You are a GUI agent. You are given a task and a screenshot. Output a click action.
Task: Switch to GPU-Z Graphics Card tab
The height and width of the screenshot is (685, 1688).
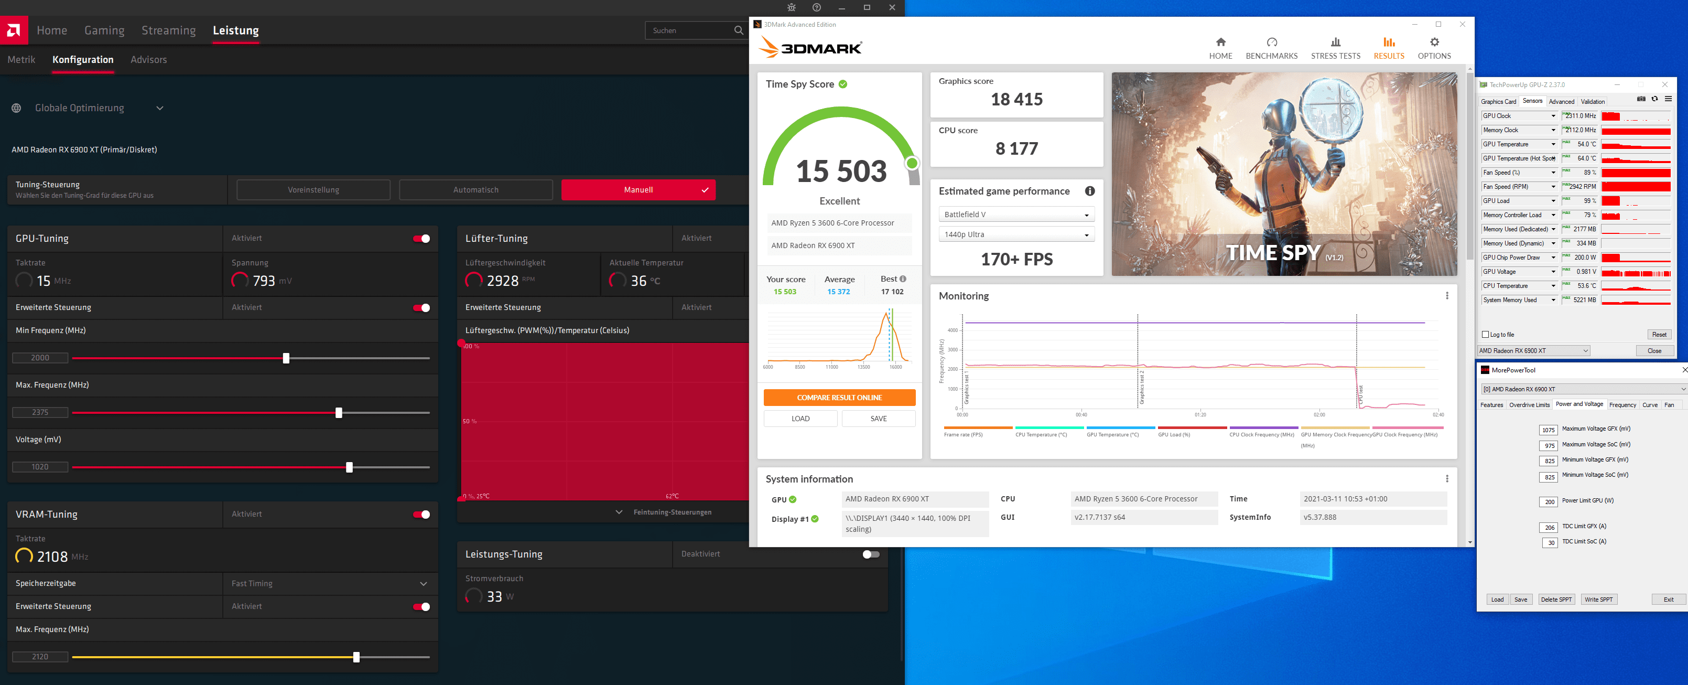coord(1499,102)
